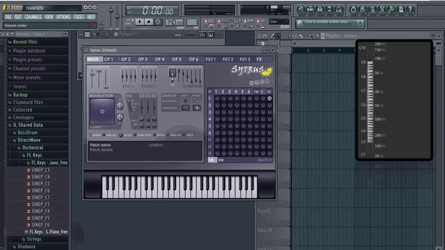This screenshot has width=445, height=250.
Task: Open the TOOLS menu
Action: tap(79, 17)
